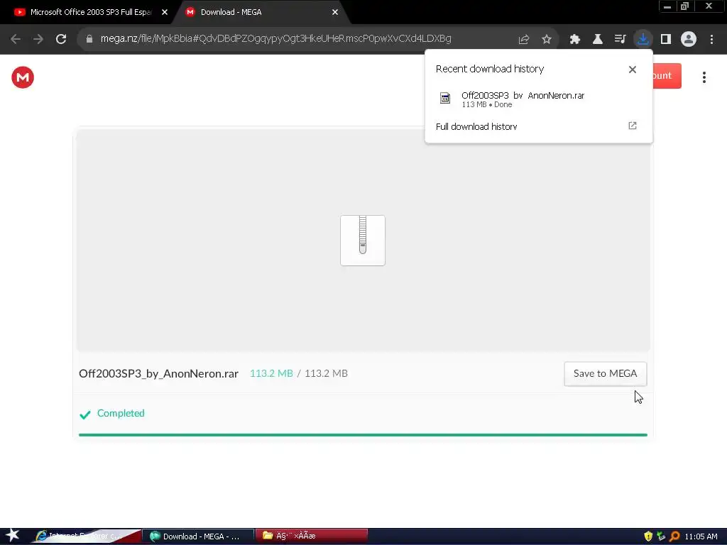Open the folder window taskbar item
727x545 pixels.
point(312,536)
